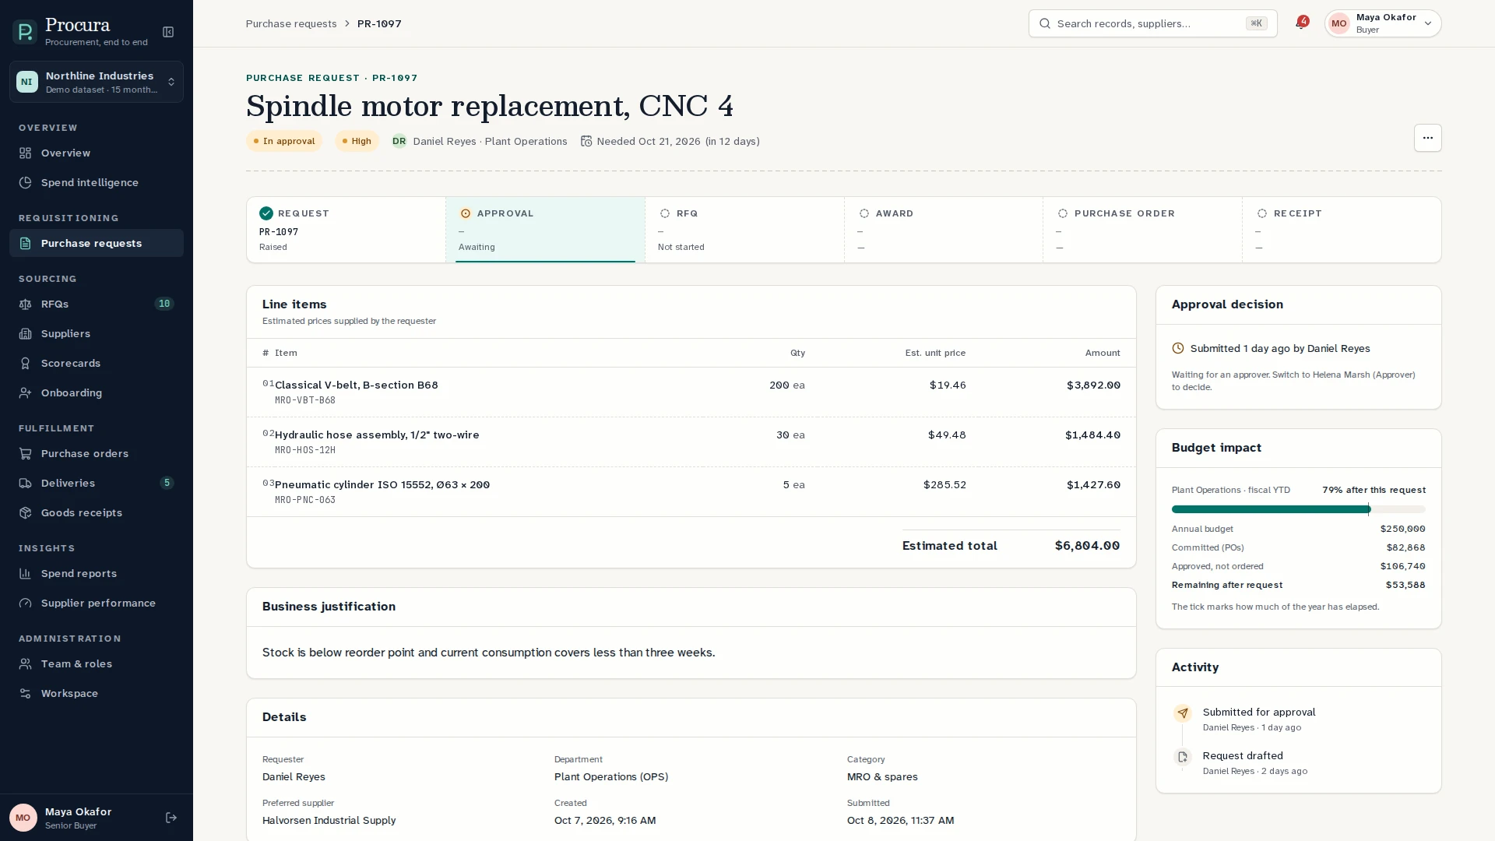
Task: Go to Purchase orders
Action: coord(97,453)
